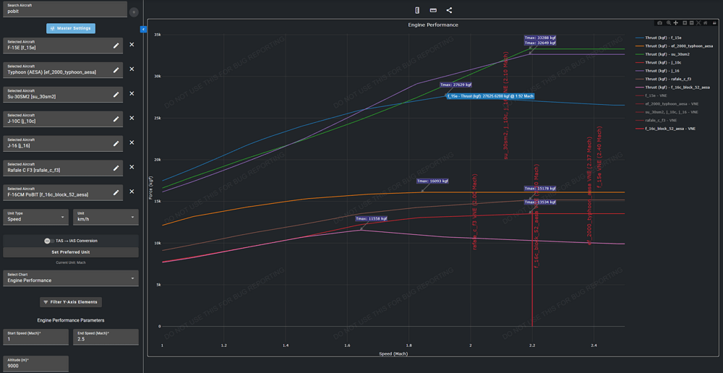Viewport: 723px width, 373px height.
Task: Autoscale the chart axes
Action: coord(698,22)
